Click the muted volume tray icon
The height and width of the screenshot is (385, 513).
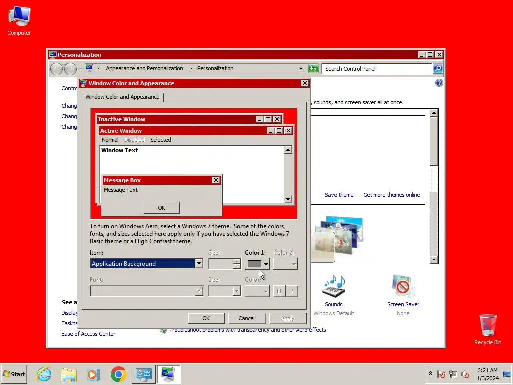[465, 374]
